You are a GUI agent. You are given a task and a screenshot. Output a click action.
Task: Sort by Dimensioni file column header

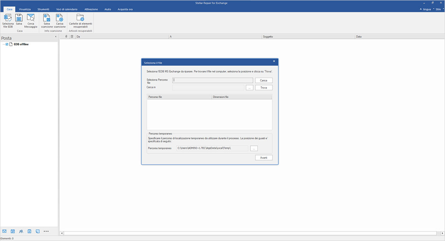tap(242, 97)
